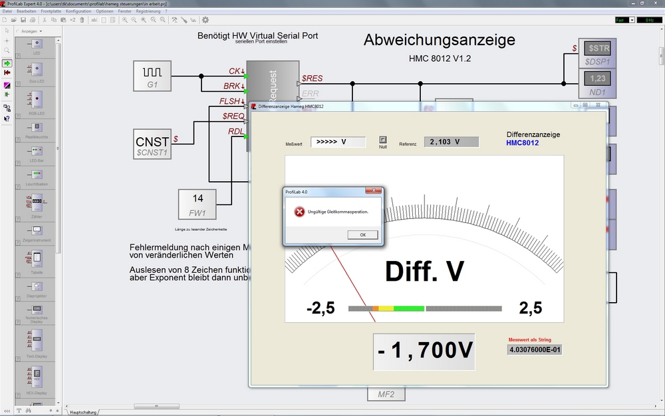The image size is (665, 416).
Task: Open the Registrierung menu
Action: tap(148, 11)
